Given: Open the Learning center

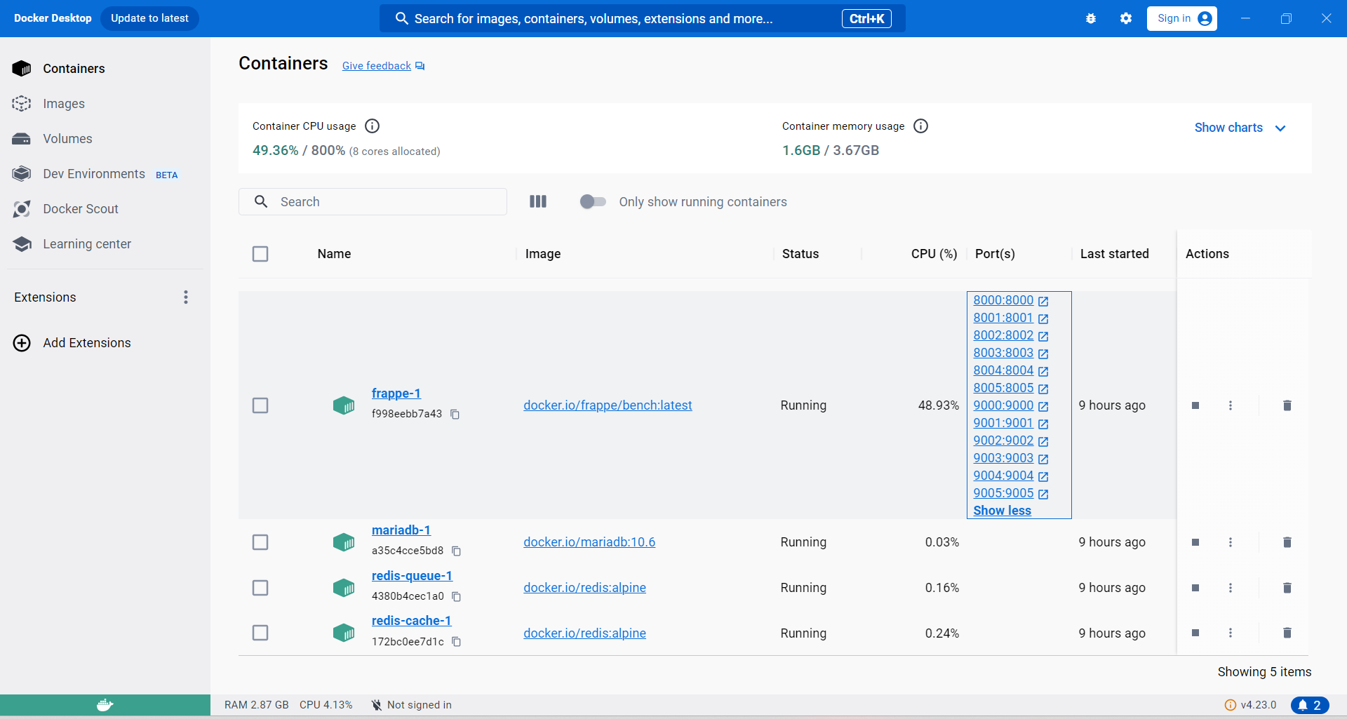Looking at the screenshot, I should click(105, 244).
